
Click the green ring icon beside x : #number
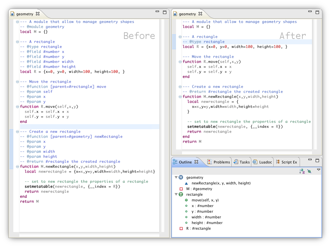coord(186,206)
